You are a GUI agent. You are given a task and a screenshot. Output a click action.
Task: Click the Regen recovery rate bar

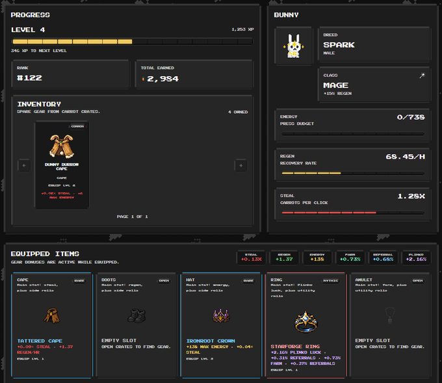353,173
